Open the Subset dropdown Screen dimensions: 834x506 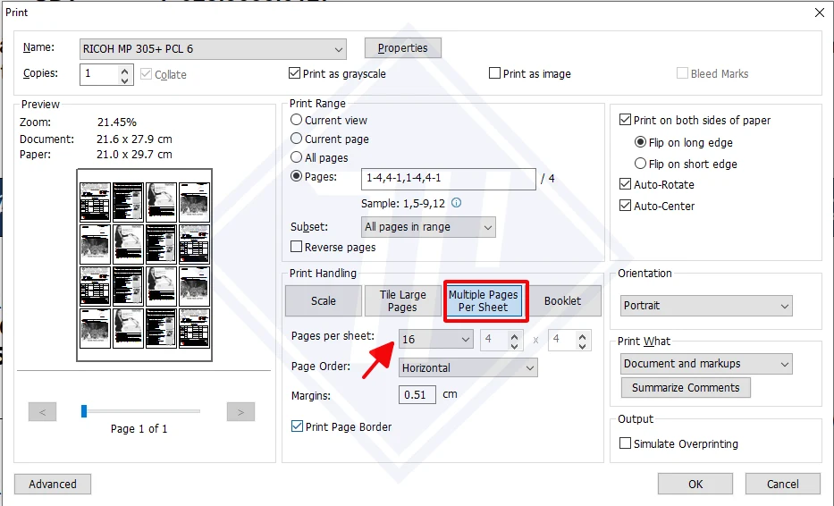pos(428,227)
